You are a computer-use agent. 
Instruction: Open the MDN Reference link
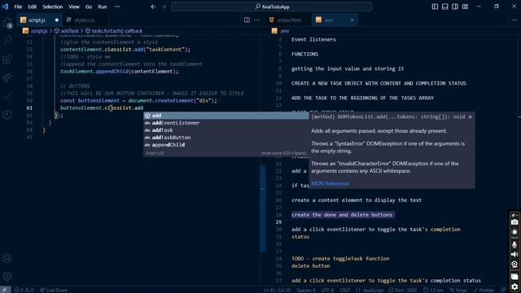click(330, 183)
